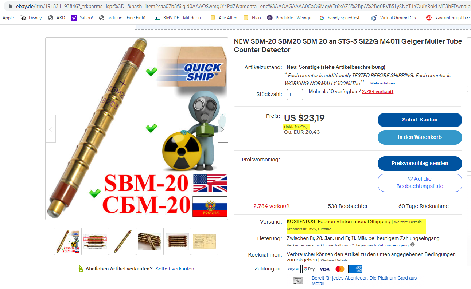Click Preisvorschlag senden button

pos(420,163)
